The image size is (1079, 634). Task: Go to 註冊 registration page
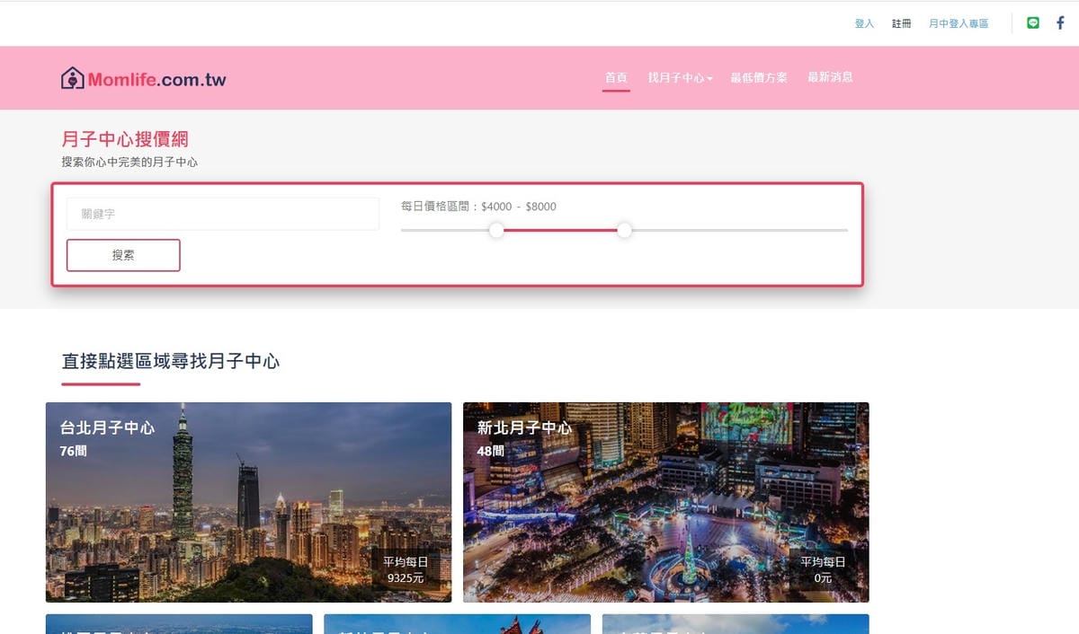(x=901, y=24)
